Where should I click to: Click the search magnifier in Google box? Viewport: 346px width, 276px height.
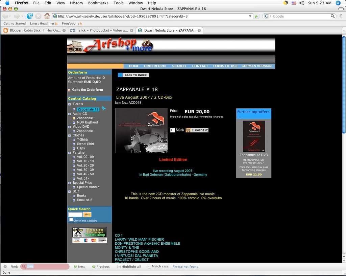[x=332, y=16]
